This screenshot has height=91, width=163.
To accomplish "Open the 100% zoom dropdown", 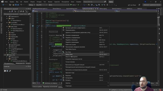I will [35, 83].
